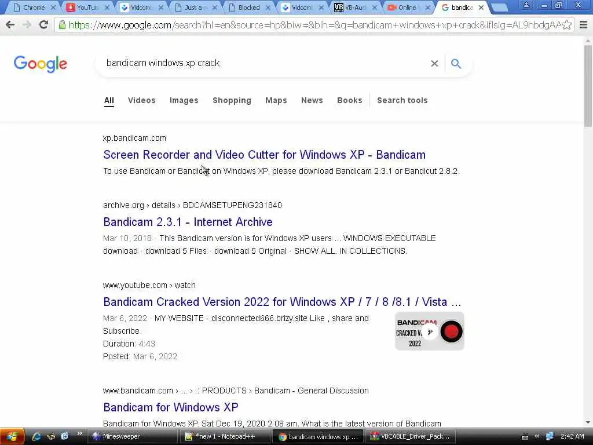593x445 pixels.
Task: Click the scrollbar down arrow
Action: 588,422
